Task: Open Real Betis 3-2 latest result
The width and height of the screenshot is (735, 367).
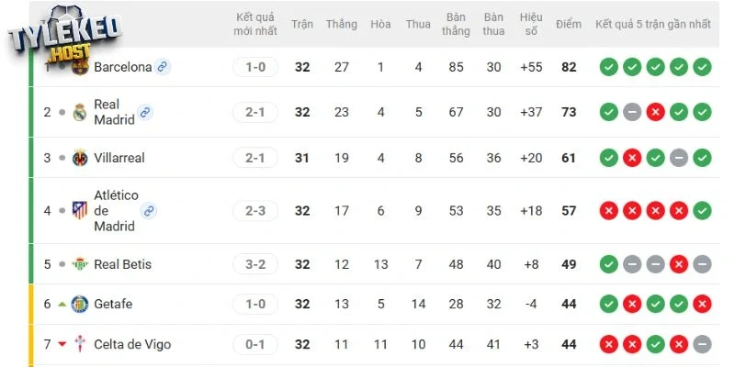Action: [255, 264]
